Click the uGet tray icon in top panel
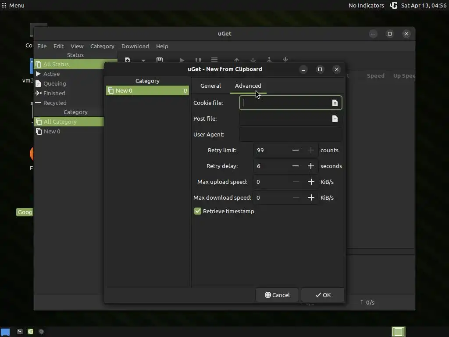The height and width of the screenshot is (337, 449). [394, 5]
